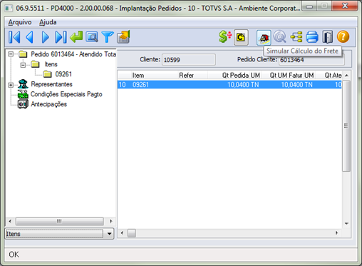Click the Cliente field showing 10599
Screen dimensions: 362x266
tap(189, 60)
